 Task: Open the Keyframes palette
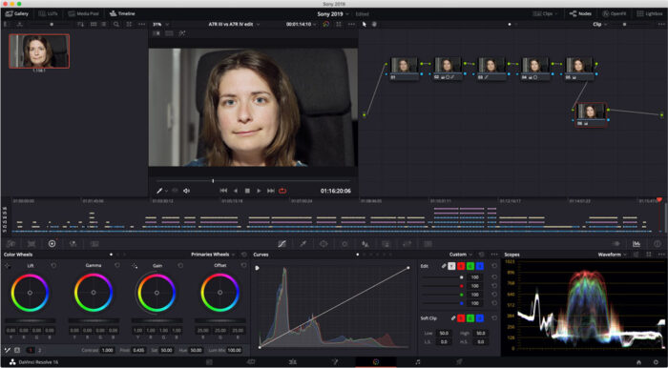point(616,244)
